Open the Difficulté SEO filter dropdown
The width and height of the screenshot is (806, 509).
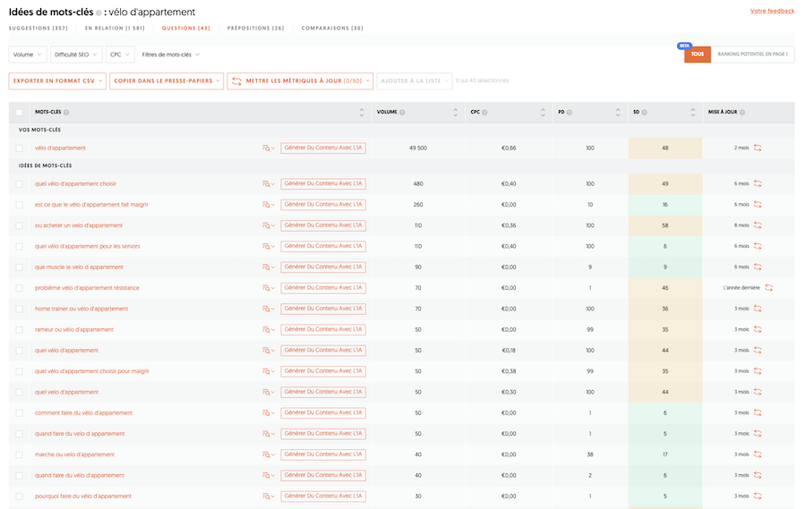(x=76, y=55)
